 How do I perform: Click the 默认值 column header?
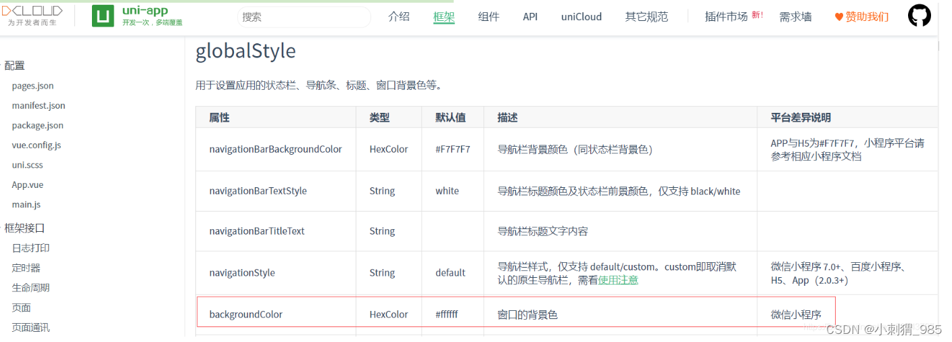(450, 117)
